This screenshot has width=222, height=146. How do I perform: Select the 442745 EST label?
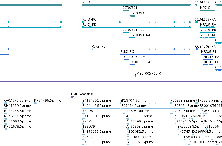click(184, 132)
